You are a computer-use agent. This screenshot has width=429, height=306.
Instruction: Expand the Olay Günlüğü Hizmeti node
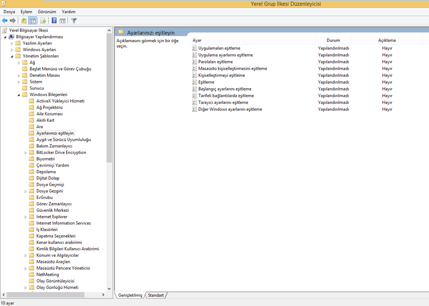point(26,288)
